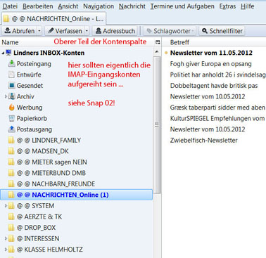Image resolution: width=266 pixels, height=258 pixels.
Task: Open the Nachricht menu
Action: pyautogui.click(x=132, y=6)
